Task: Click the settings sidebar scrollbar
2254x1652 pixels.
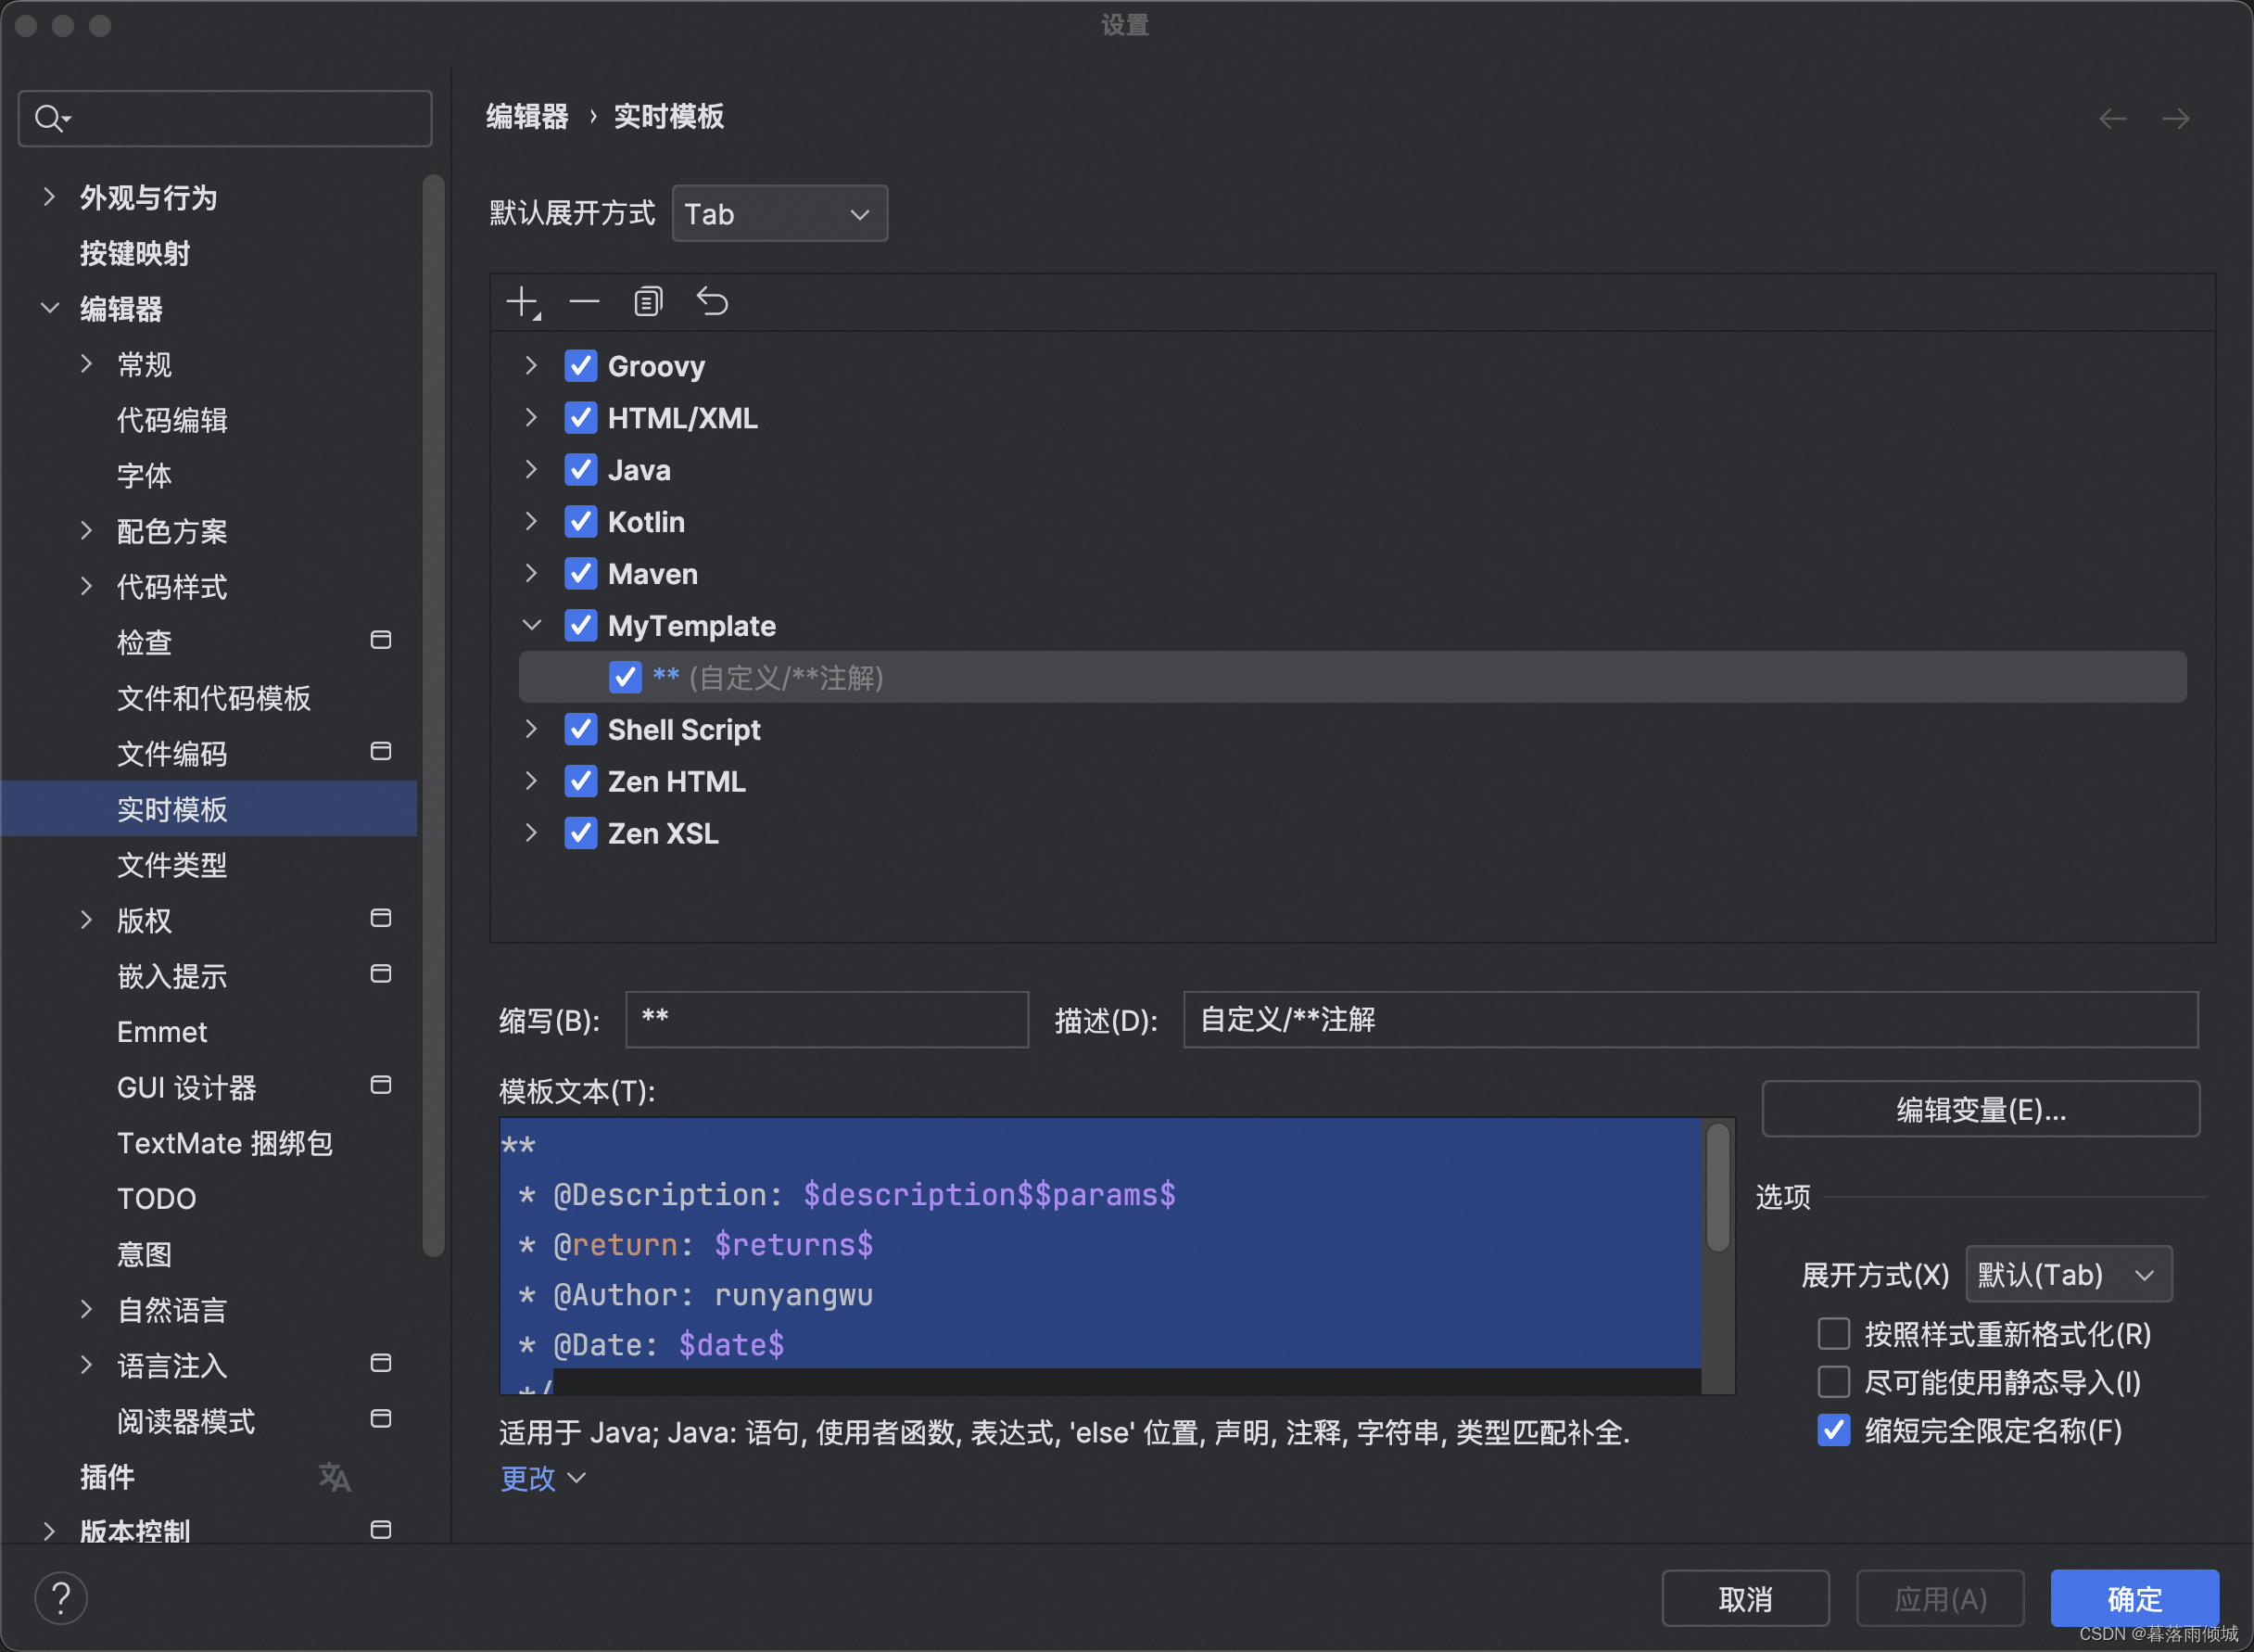Action: pos(434,715)
